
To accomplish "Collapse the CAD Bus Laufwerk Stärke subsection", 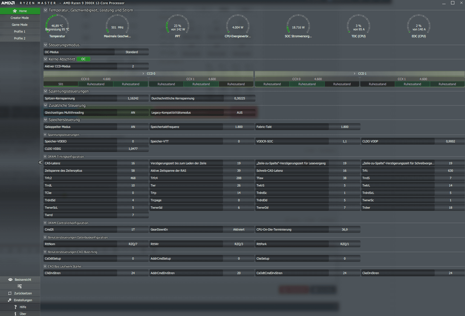I will tap(45, 266).
